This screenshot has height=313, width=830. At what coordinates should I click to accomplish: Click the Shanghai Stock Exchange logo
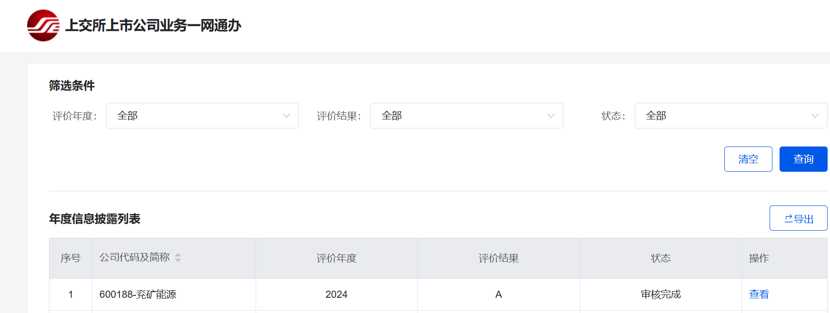43,26
